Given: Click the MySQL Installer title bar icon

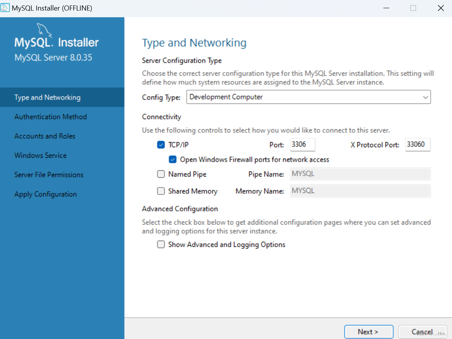Looking at the screenshot, I should (5, 7).
